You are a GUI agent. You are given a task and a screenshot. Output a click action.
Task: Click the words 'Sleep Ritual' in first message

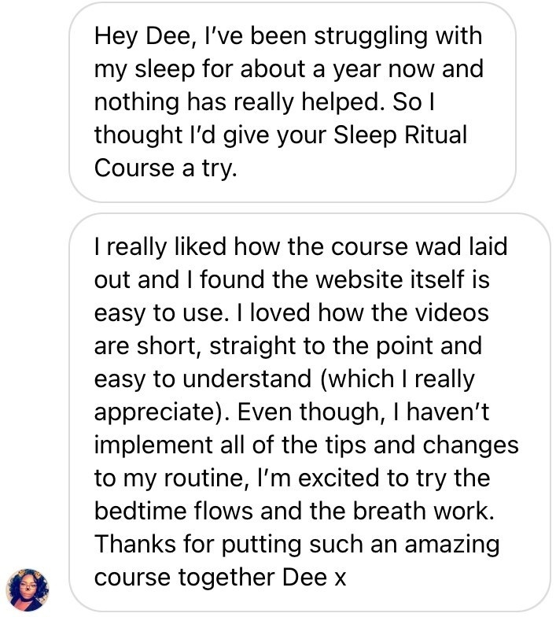coord(400,135)
